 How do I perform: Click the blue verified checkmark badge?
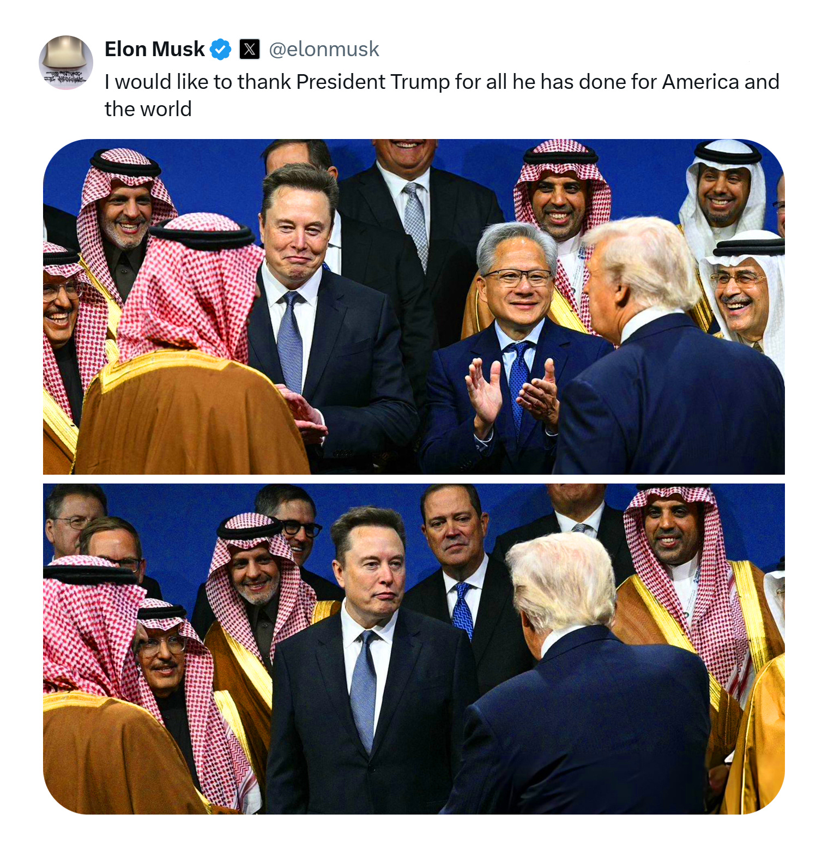click(x=220, y=50)
